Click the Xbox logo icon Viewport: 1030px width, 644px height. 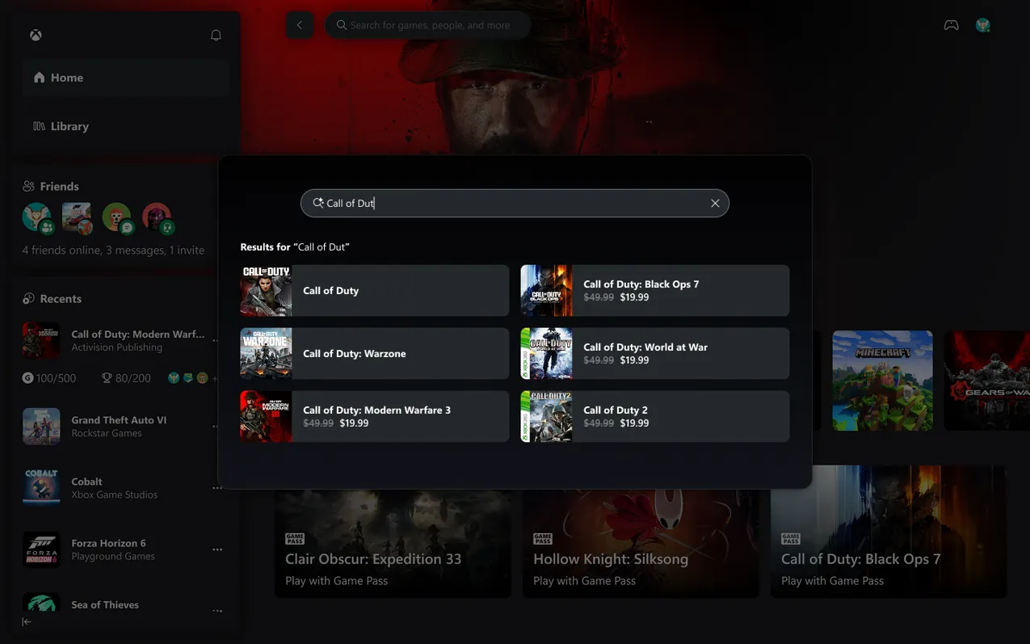pos(36,36)
